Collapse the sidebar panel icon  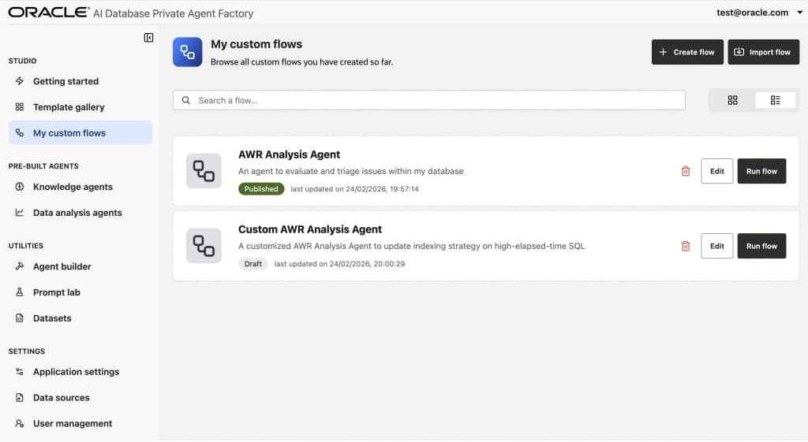(x=148, y=38)
